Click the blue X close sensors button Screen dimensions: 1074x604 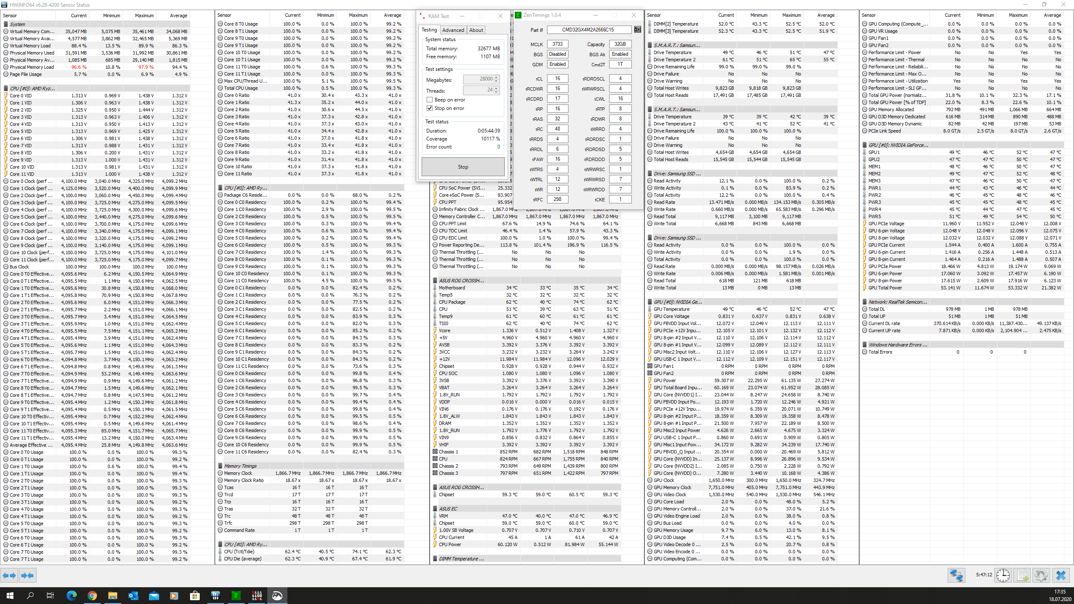[1061, 575]
